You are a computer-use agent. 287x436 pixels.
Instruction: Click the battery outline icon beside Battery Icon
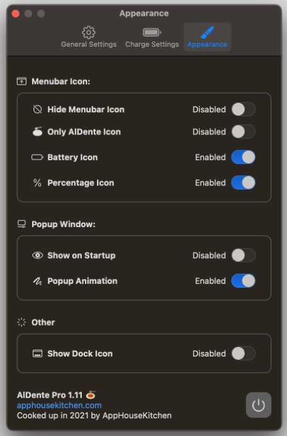37,157
